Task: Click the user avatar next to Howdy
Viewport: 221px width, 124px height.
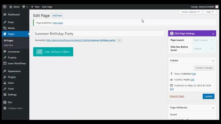Action: (x=217, y=7)
